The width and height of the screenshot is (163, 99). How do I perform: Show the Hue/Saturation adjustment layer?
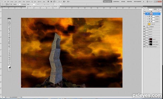[x=144, y=16]
